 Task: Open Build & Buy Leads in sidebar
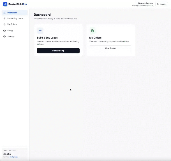tap(15, 18)
